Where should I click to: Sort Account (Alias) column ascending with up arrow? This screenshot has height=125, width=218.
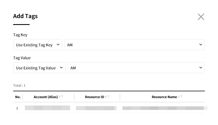click(x=62, y=97)
